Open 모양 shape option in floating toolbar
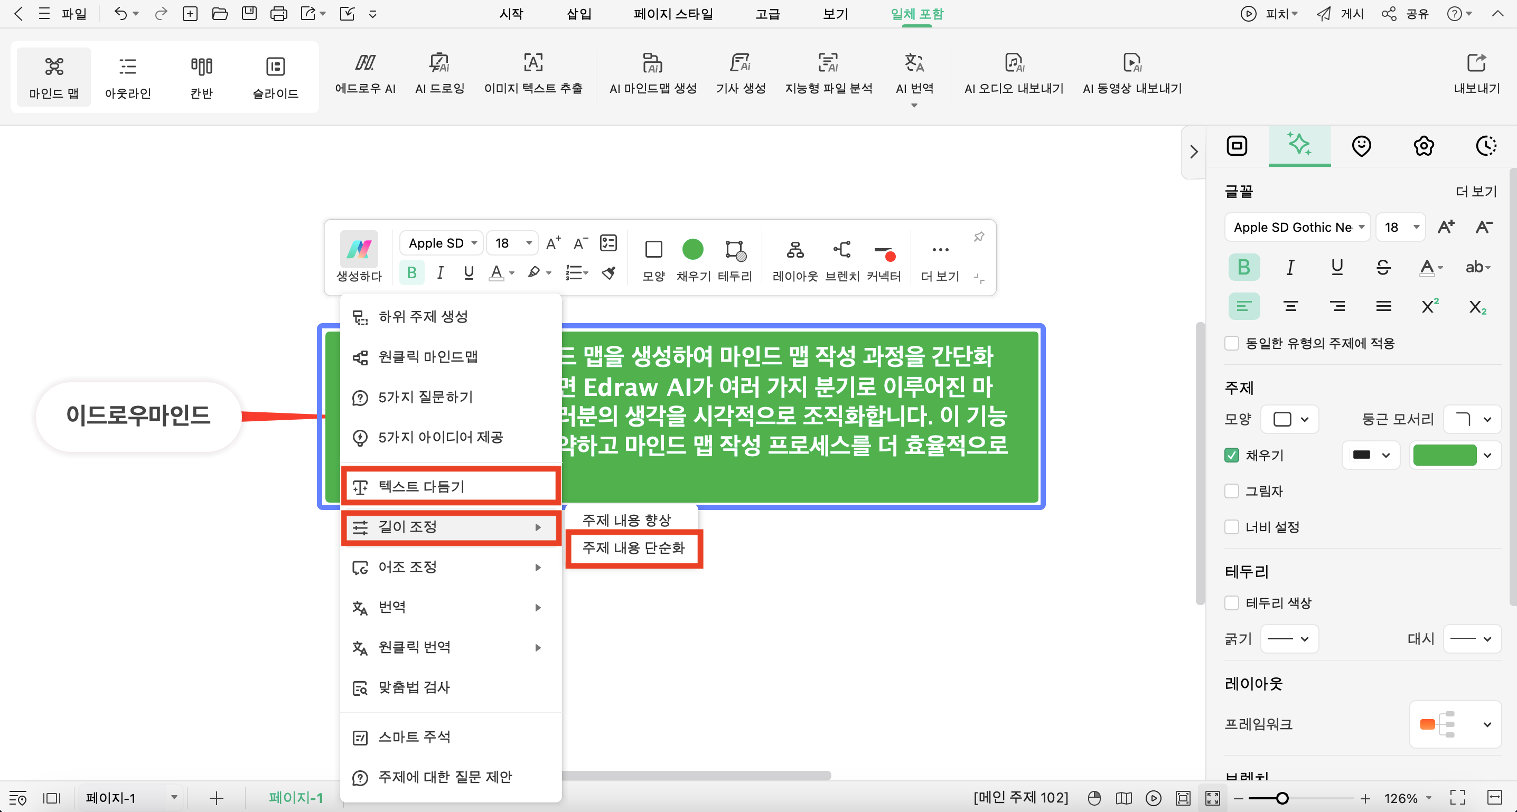The height and width of the screenshot is (812, 1517). (653, 260)
